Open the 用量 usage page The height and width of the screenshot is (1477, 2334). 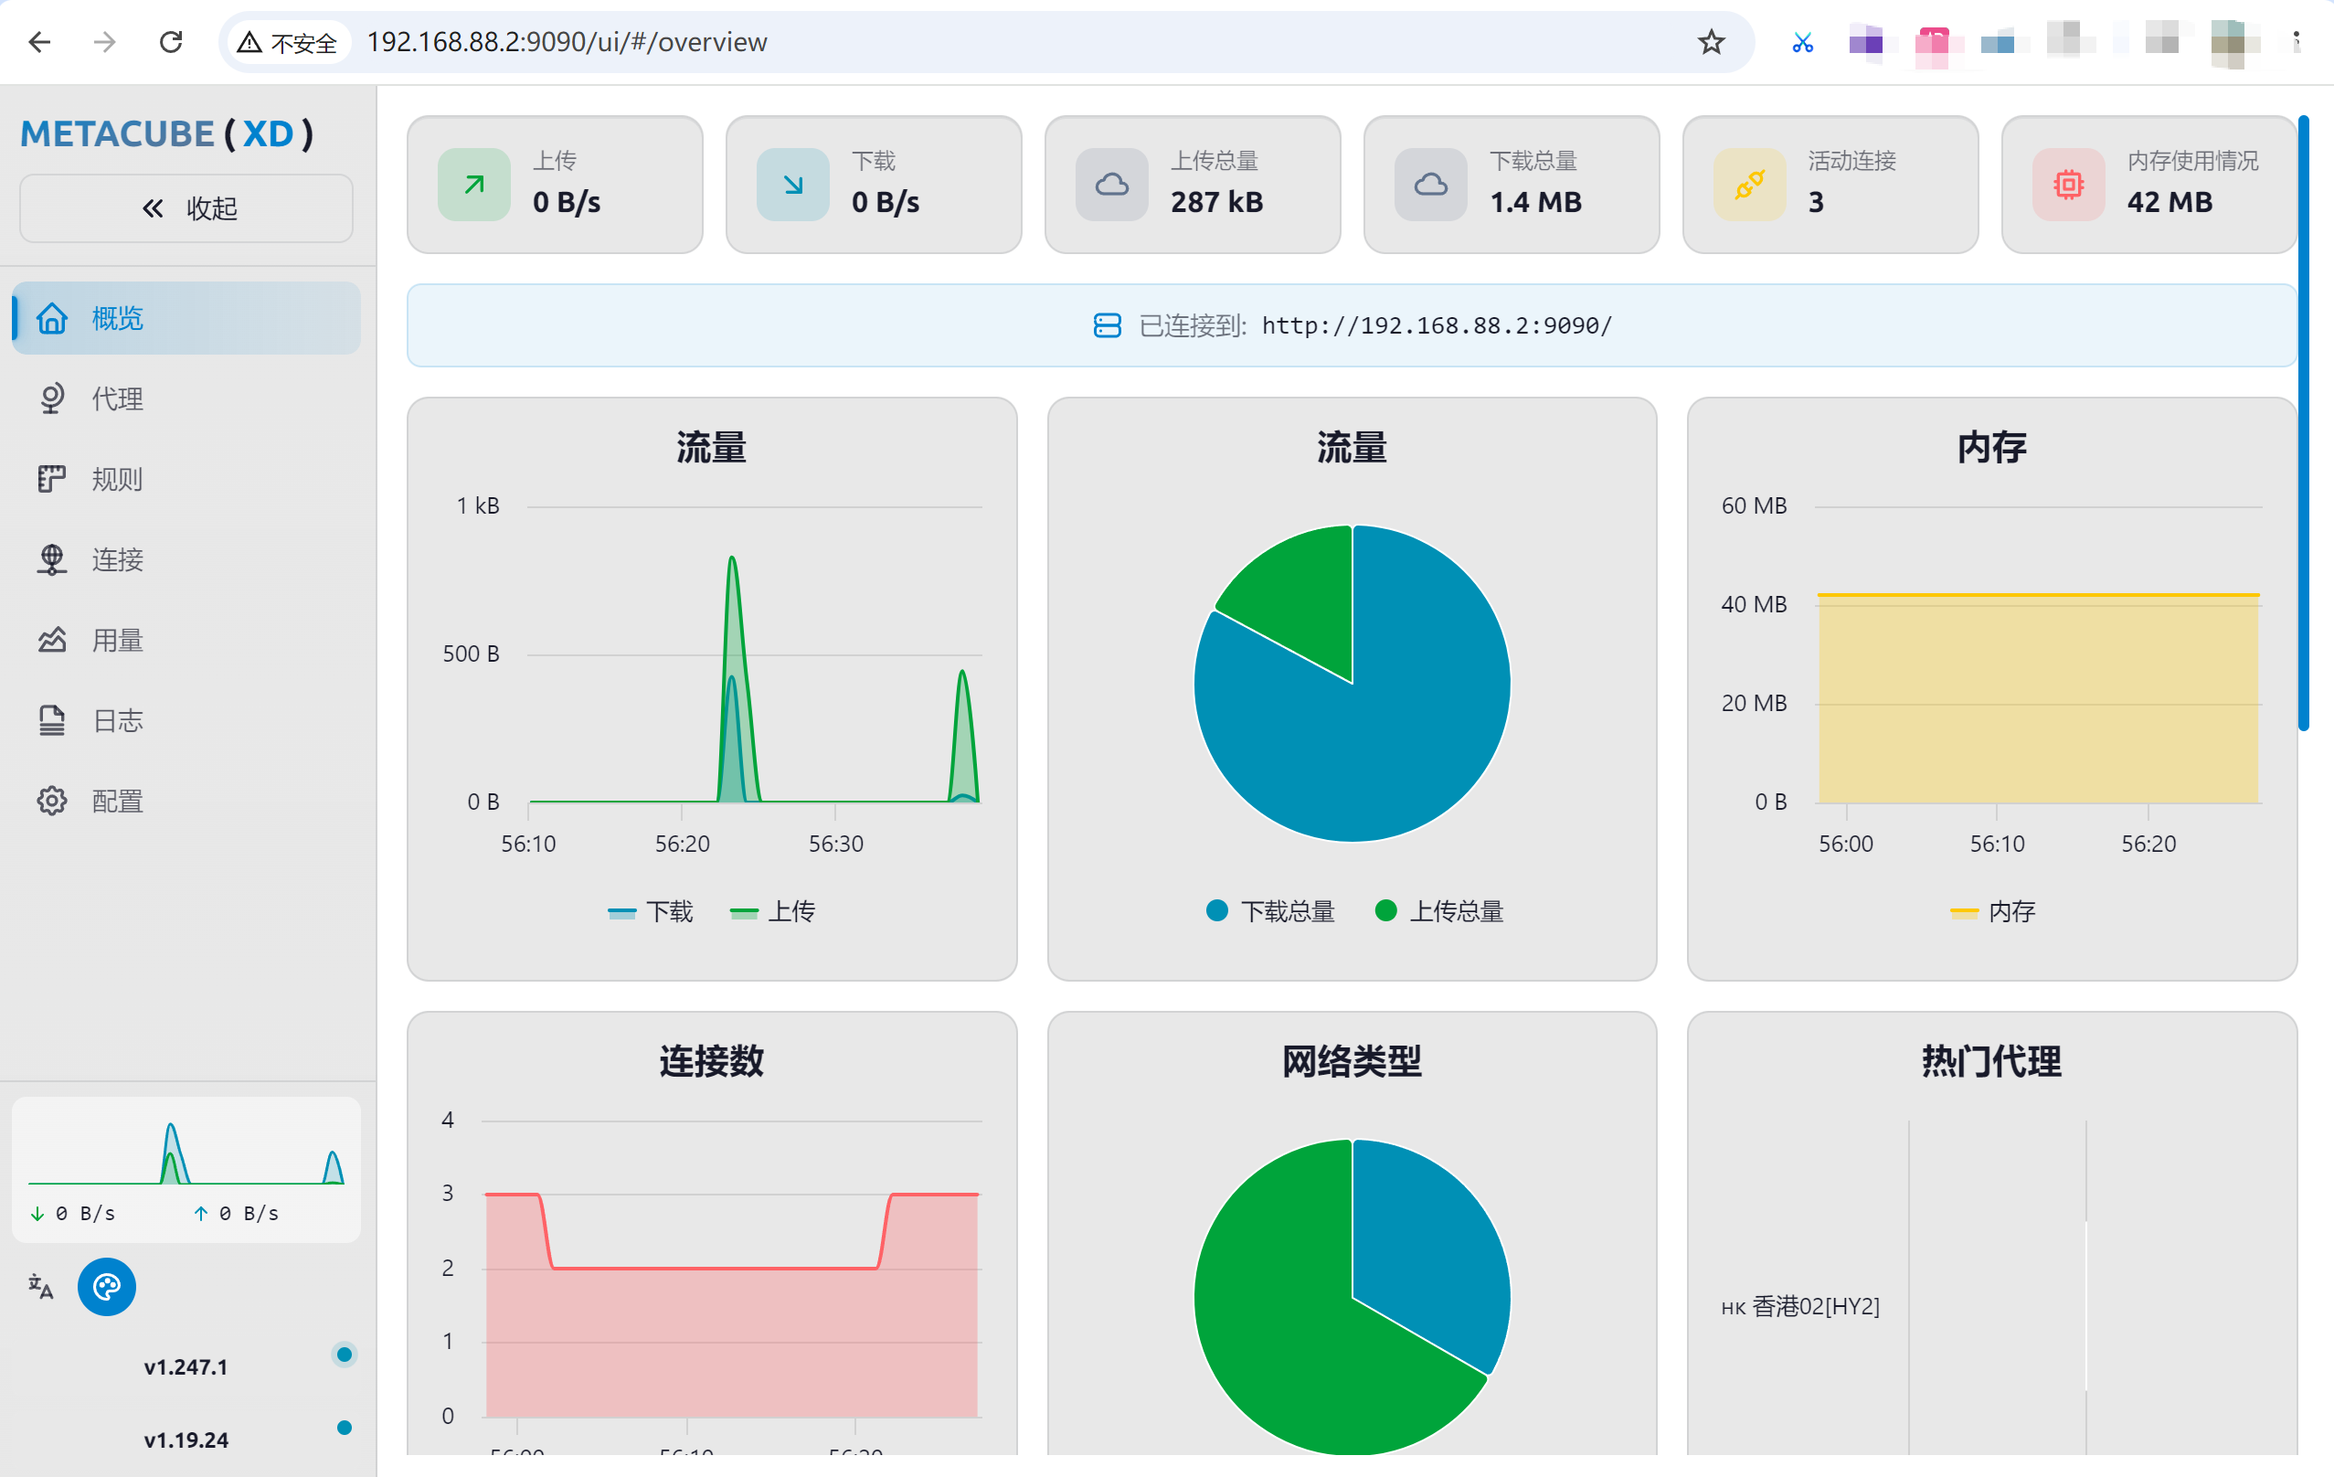(x=186, y=640)
